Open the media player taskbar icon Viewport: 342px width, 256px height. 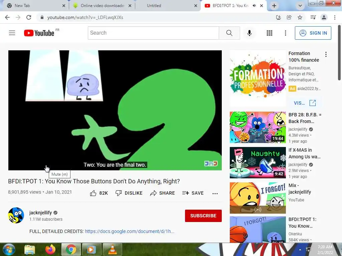coord(92,249)
